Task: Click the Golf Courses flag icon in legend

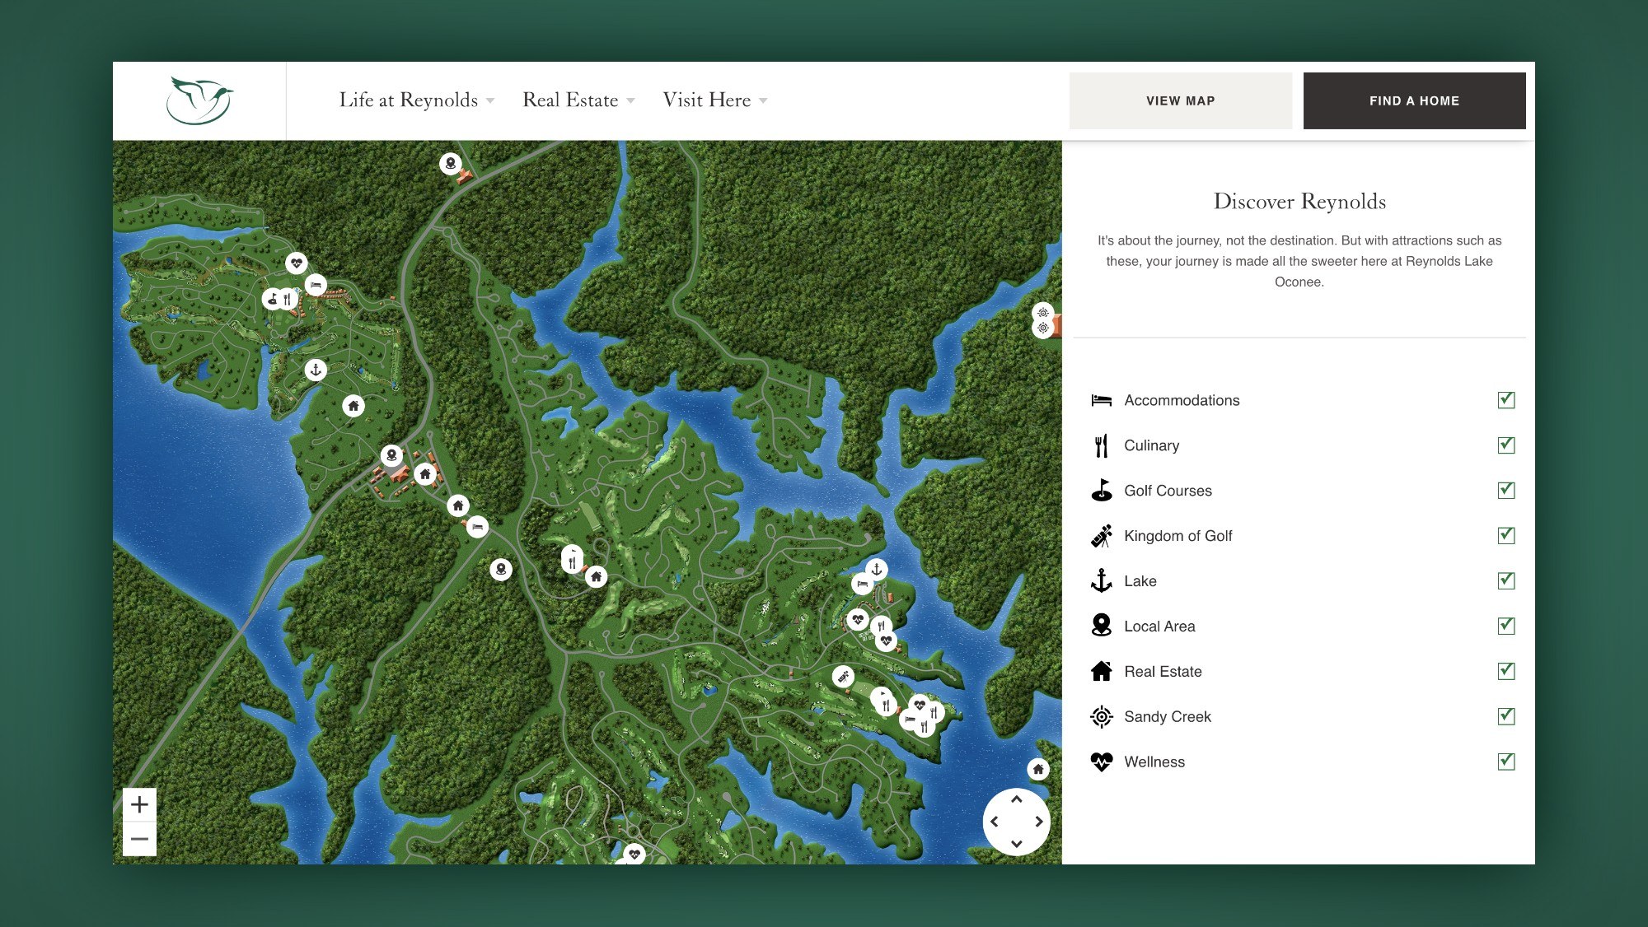Action: pos(1102,491)
